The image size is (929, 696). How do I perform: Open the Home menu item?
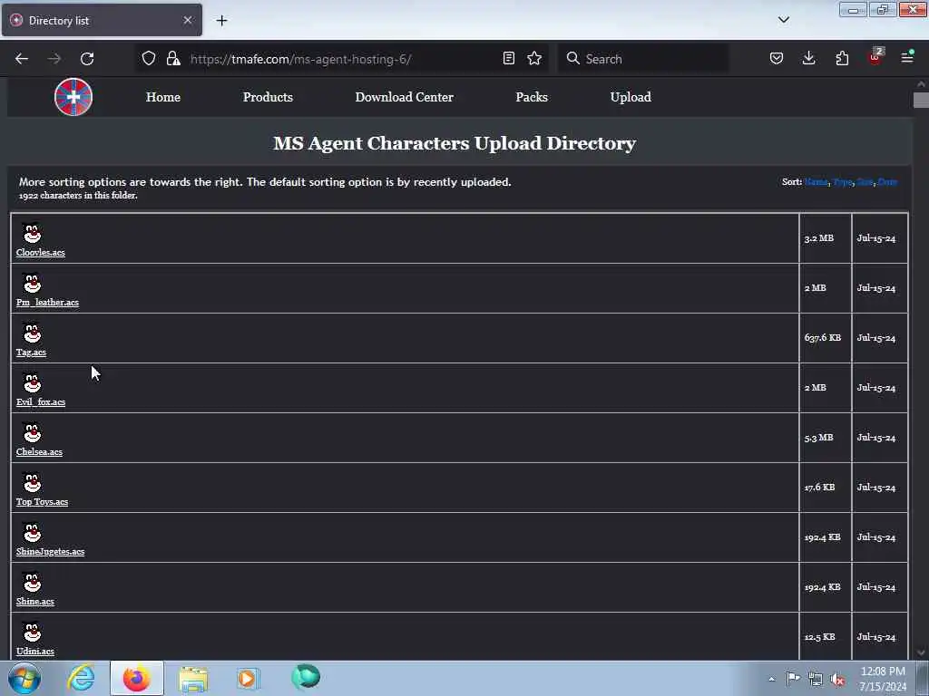[163, 97]
